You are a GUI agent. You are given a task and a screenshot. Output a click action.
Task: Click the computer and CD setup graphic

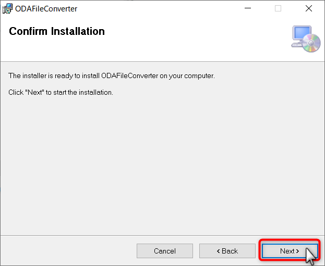click(x=306, y=39)
